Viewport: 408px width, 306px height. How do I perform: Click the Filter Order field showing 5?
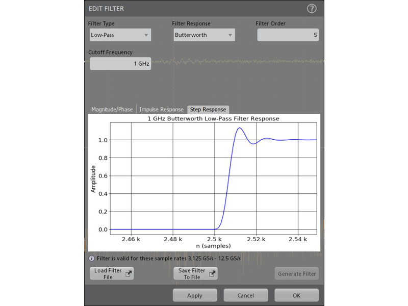288,35
